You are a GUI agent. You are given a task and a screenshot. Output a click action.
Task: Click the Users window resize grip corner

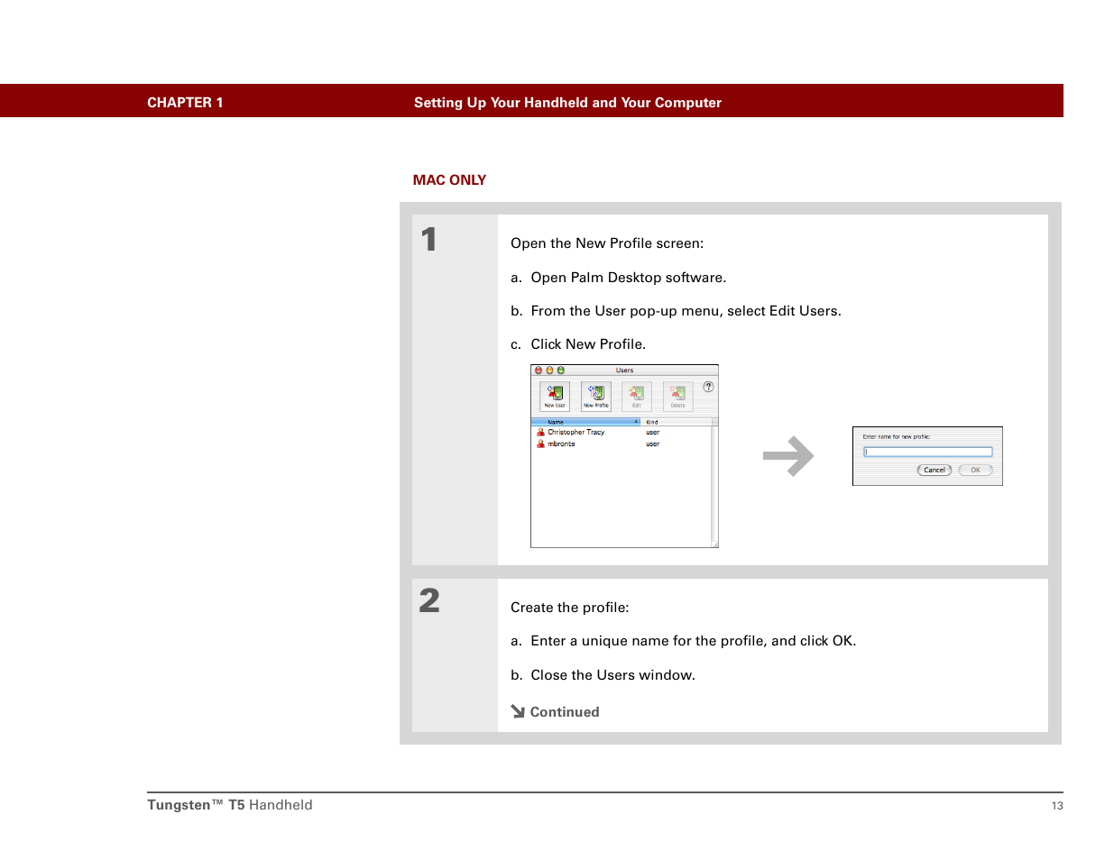click(714, 544)
